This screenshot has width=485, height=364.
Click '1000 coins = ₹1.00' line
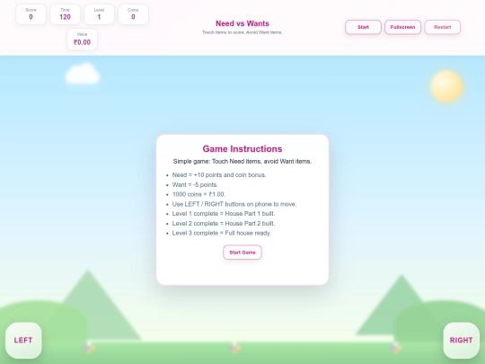point(198,194)
